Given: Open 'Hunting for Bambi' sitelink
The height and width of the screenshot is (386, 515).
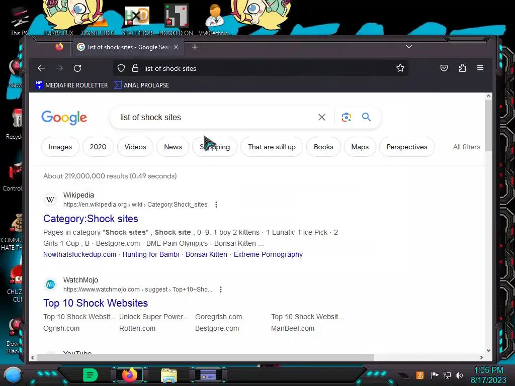Looking at the screenshot, I should (x=151, y=254).
